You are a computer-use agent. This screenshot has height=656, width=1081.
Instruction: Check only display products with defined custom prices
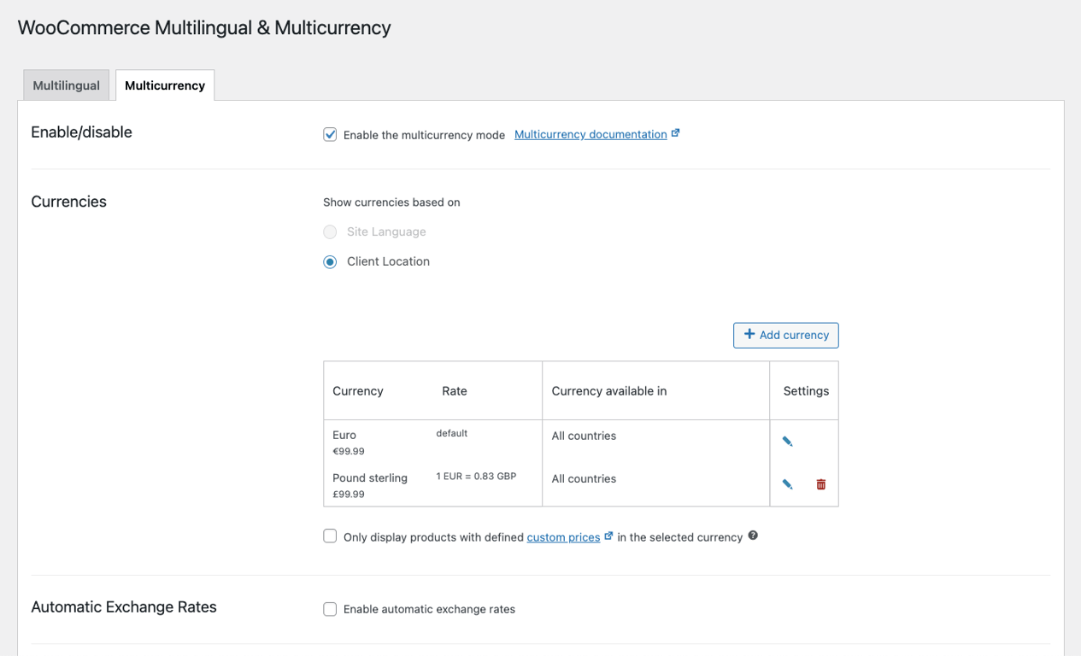(330, 536)
